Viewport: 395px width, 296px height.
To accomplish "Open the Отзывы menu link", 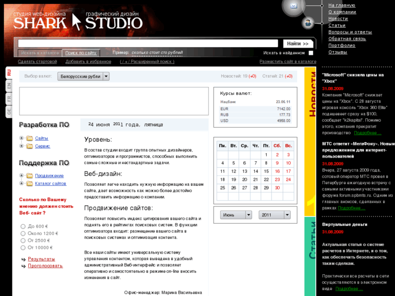I will (337, 52).
